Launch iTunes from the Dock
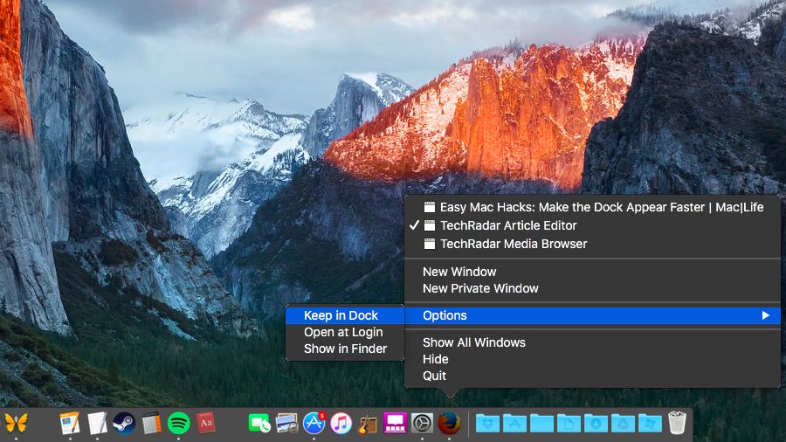 [x=341, y=424]
